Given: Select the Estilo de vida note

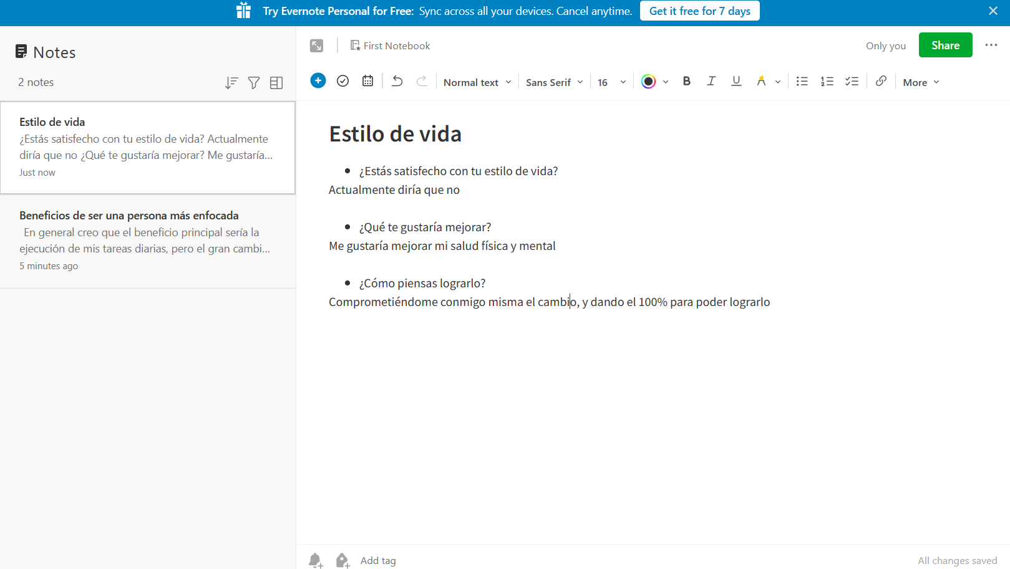Looking at the screenshot, I should click(x=148, y=148).
